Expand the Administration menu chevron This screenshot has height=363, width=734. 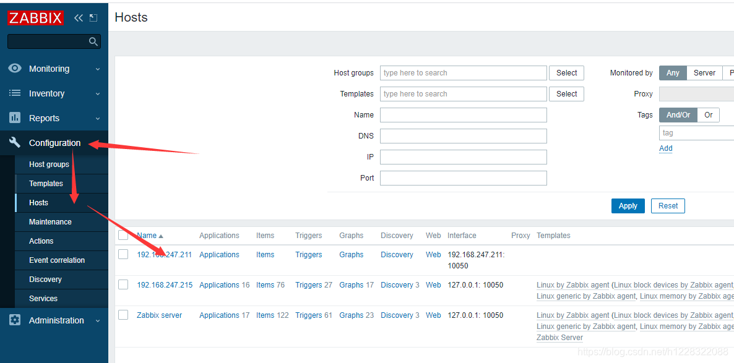[x=97, y=321]
